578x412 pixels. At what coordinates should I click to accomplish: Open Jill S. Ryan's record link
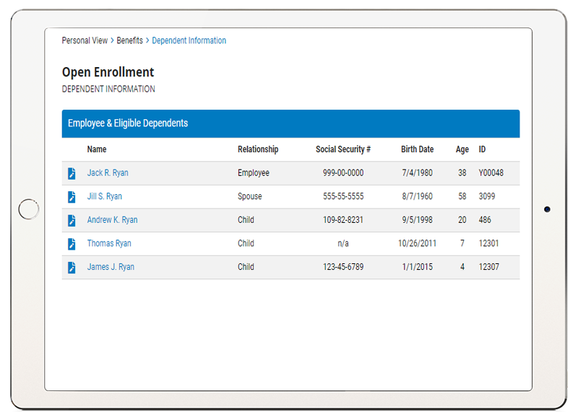[x=104, y=196]
